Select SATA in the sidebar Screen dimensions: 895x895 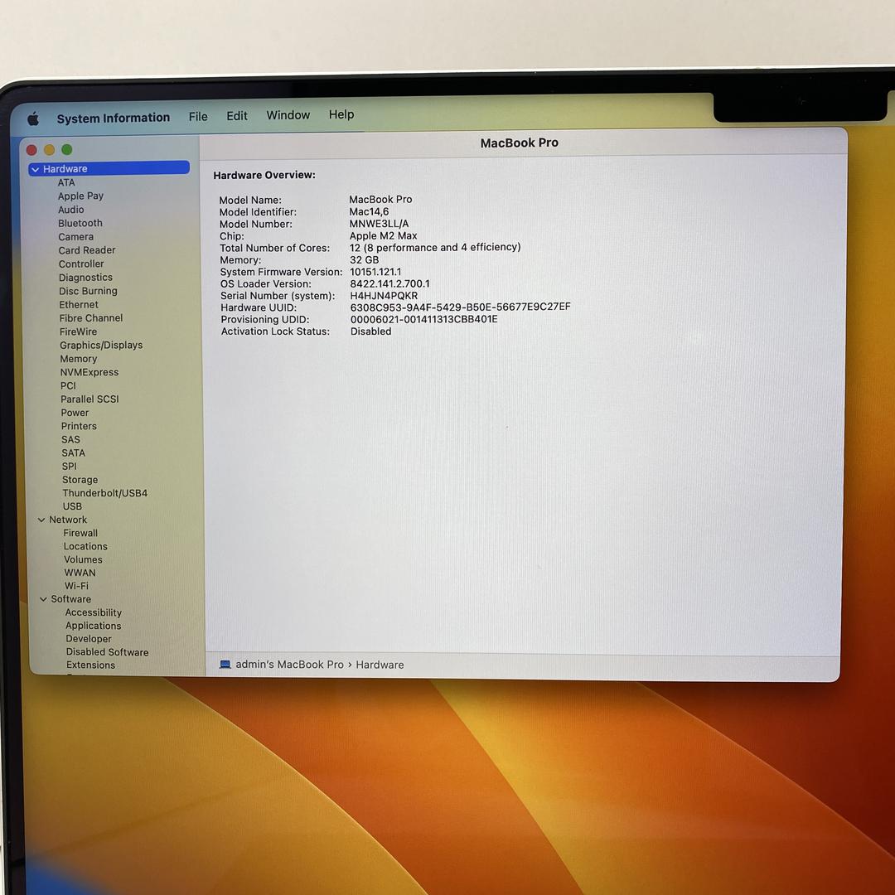pos(74,453)
